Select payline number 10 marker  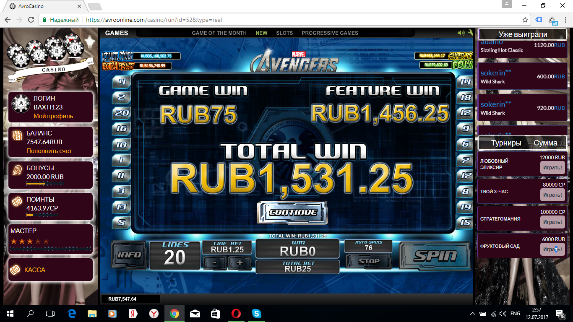pos(122,145)
